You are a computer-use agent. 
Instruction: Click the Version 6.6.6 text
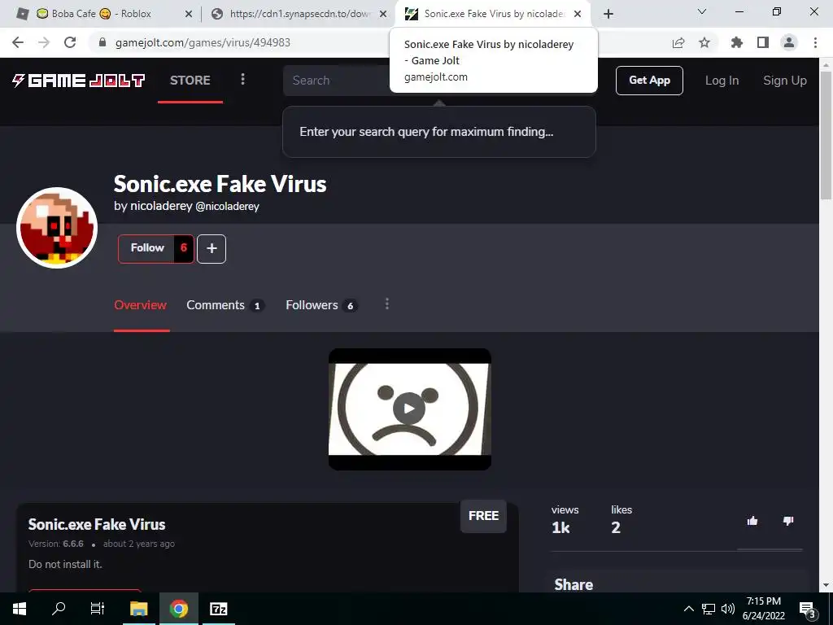point(56,544)
